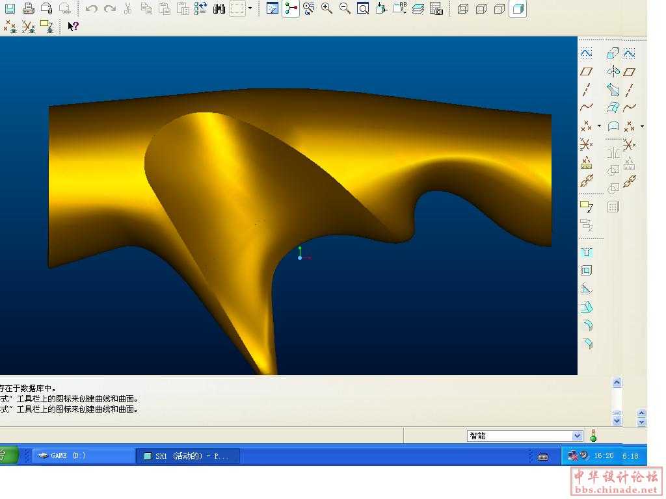Viewport: 666px width, 499px height.
Task: Toggle the spin center display
Action: [291, 8]
